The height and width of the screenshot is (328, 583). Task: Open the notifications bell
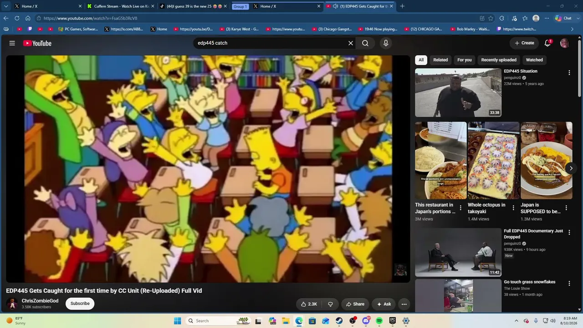click(x=548, y=43)
